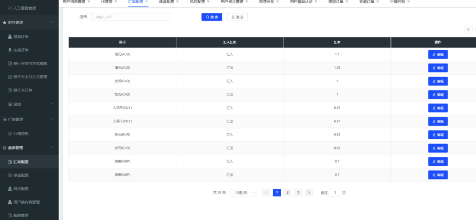Edit the 人民币(CNY) 汇出 row
This screenshot has height=220, width=476.
click(438, 121)
